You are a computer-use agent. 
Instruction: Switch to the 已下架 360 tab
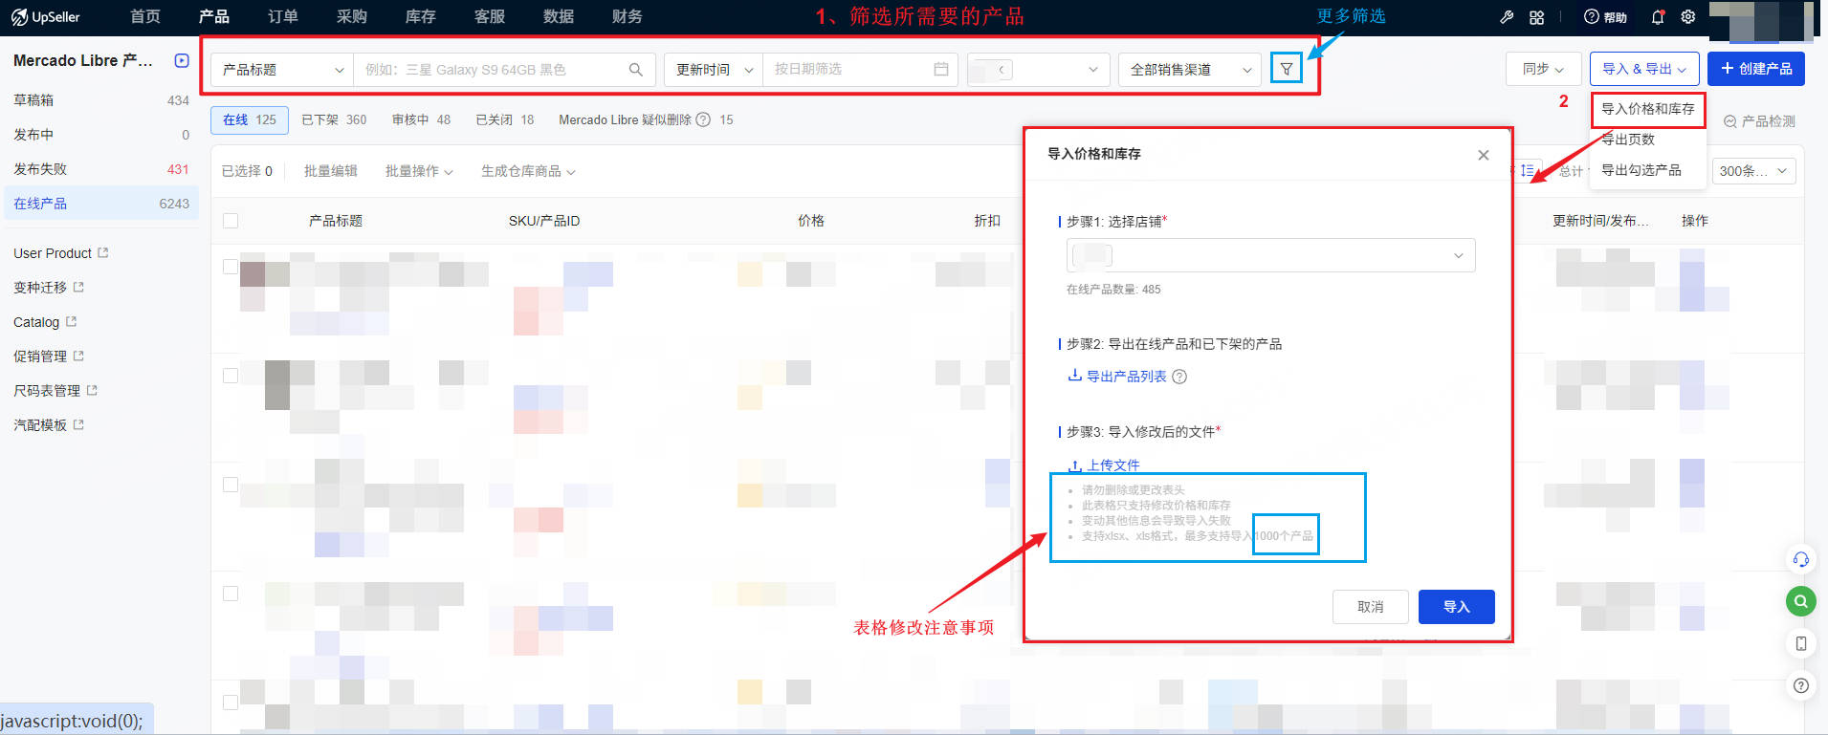coord(334,119)
